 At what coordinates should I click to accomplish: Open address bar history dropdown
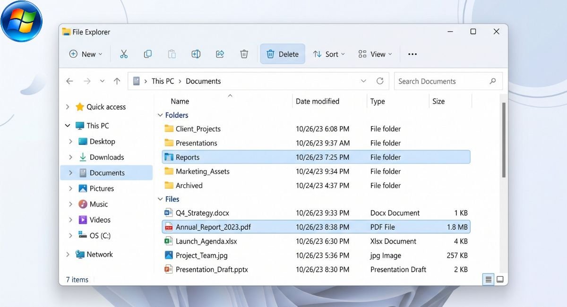click(363, 81)
